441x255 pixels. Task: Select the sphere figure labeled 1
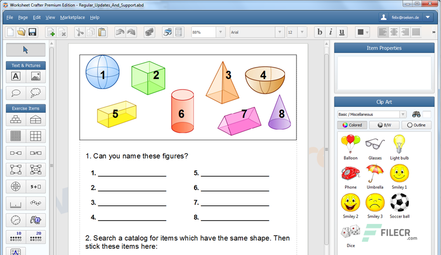tap(102, 72)
